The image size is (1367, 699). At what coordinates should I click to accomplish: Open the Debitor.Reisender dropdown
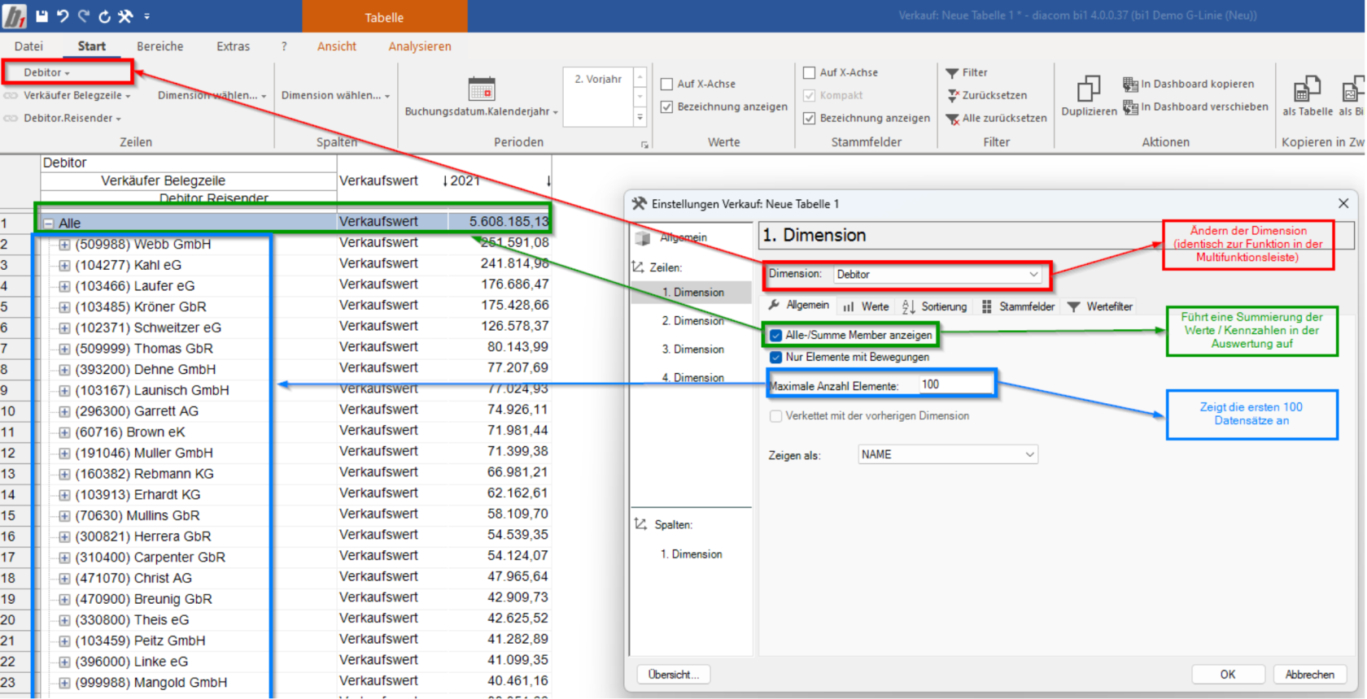72,118
